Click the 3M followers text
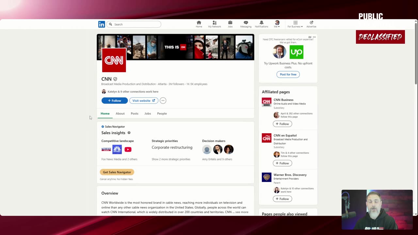 point(176,84)
